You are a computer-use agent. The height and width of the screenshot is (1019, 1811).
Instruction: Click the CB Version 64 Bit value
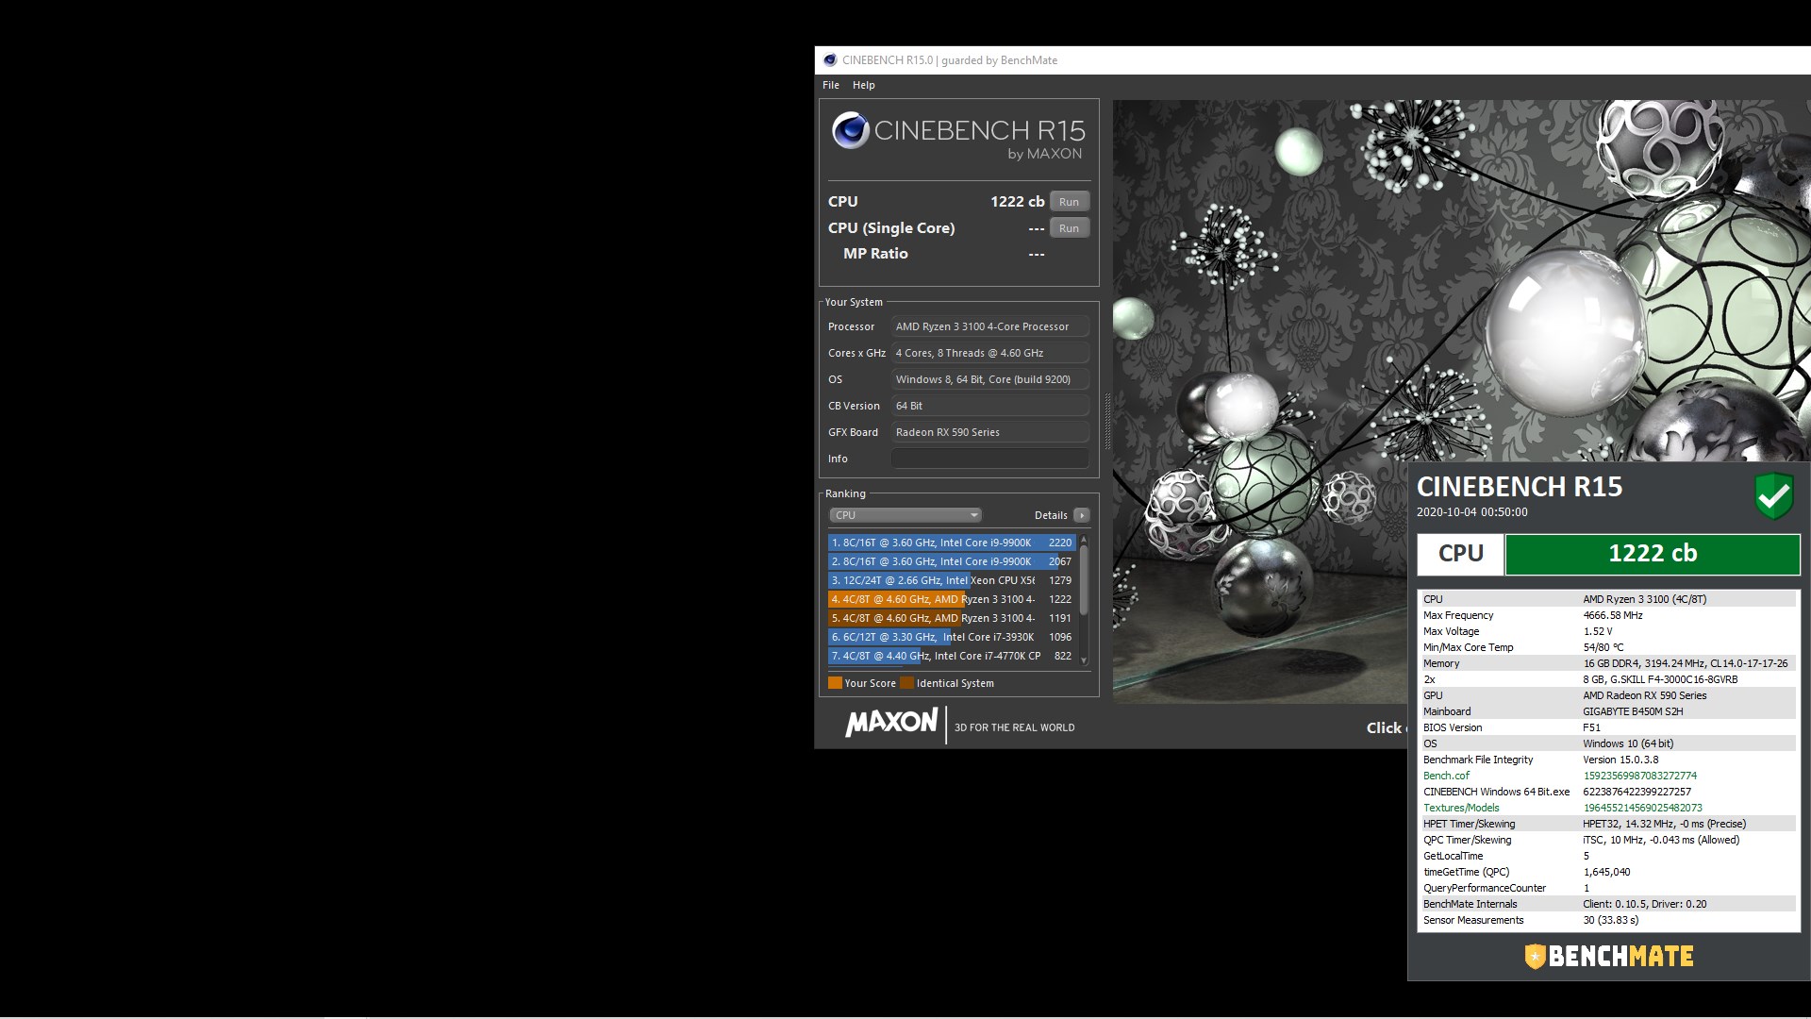(990, 406)
